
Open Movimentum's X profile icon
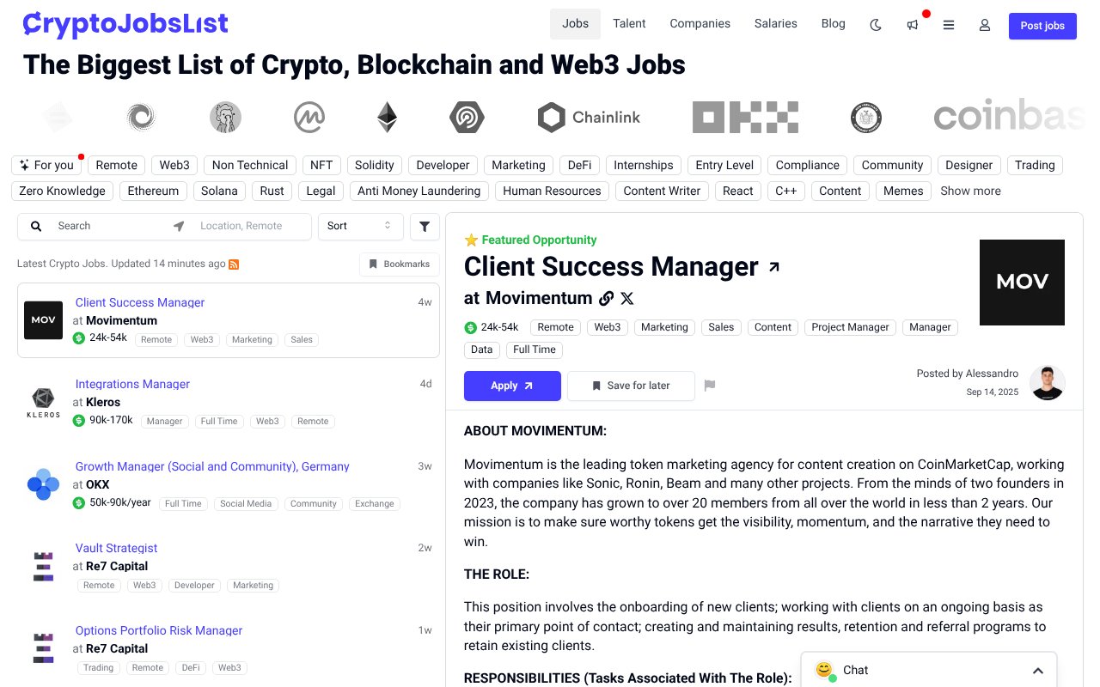(626, 298)
